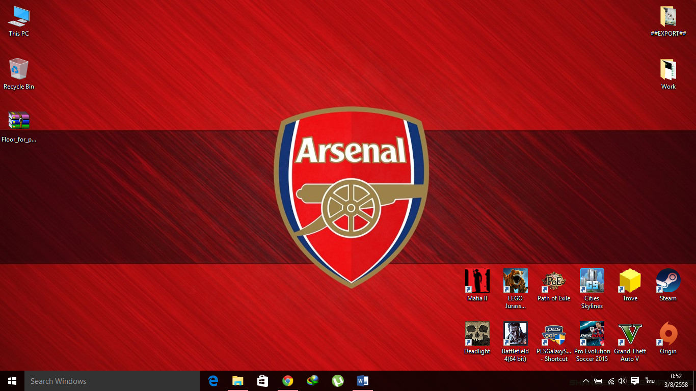Switch to Microsoft Word on the taskbar
Viewport: 696px width, 391px height.
pyautogui.click(x=363, y=381)
